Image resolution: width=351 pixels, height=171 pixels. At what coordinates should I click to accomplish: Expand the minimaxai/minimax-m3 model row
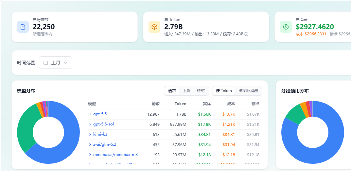pos(90,155)
